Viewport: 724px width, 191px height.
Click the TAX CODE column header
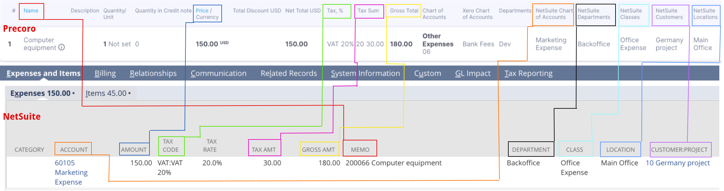pyautogui.click(x=171, y=146)
